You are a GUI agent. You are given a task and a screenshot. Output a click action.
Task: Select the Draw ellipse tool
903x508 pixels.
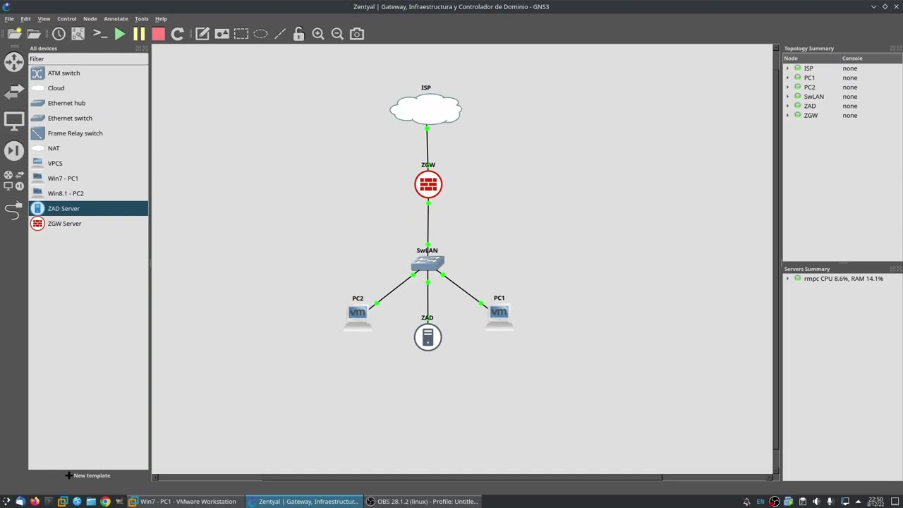click(x=260, y=34)
